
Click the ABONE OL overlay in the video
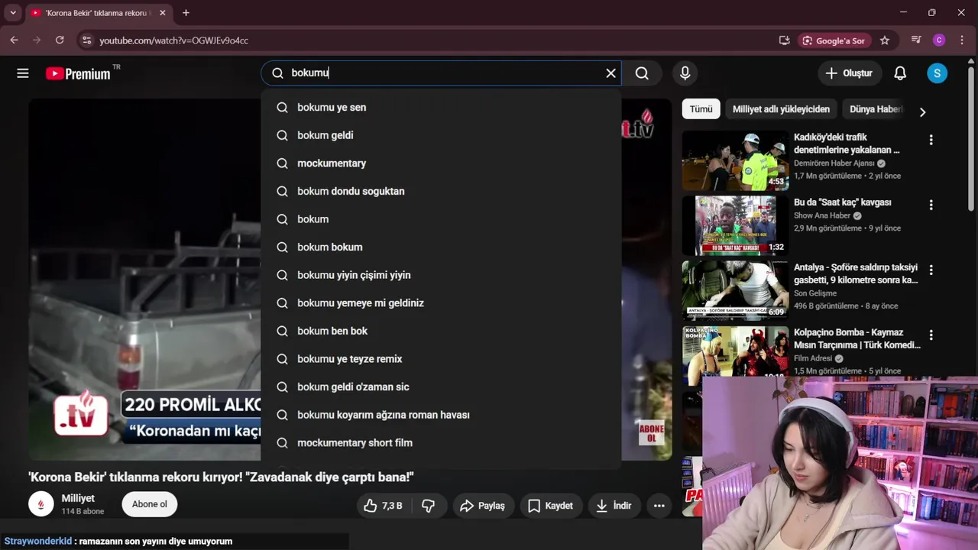(652, 433)
